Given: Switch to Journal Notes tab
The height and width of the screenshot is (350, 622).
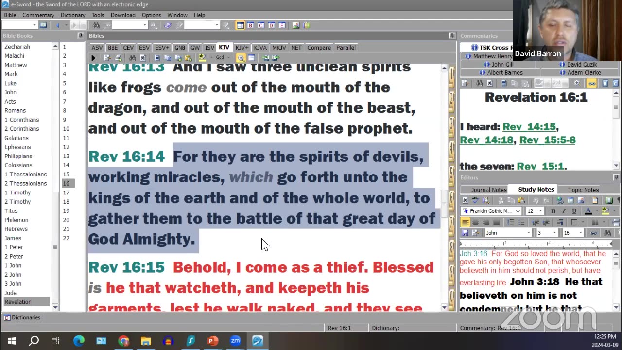Looking at the screenshot, I should coord(488,190).
